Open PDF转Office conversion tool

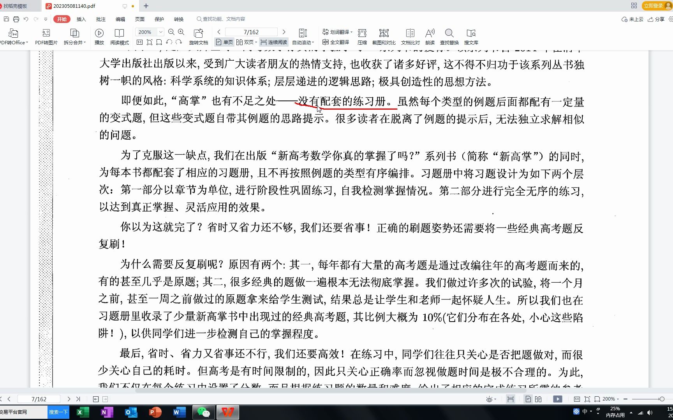click(14, 37)
